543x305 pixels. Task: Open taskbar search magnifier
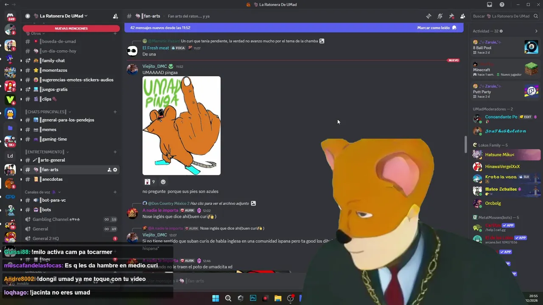[x=228, y=298]
